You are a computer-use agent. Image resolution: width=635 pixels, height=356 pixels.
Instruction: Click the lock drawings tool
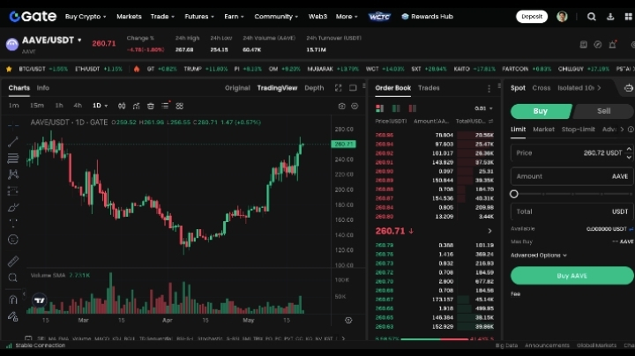coord(13,316)
